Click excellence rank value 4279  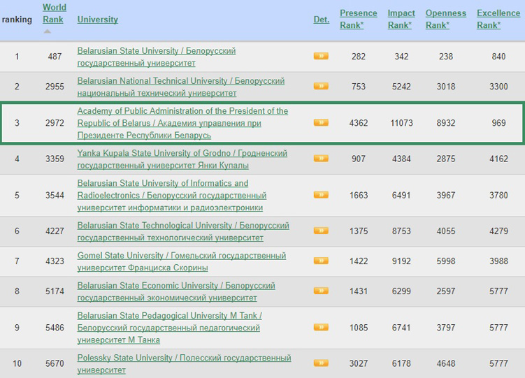pyautogui.click(x=498, y=231)
